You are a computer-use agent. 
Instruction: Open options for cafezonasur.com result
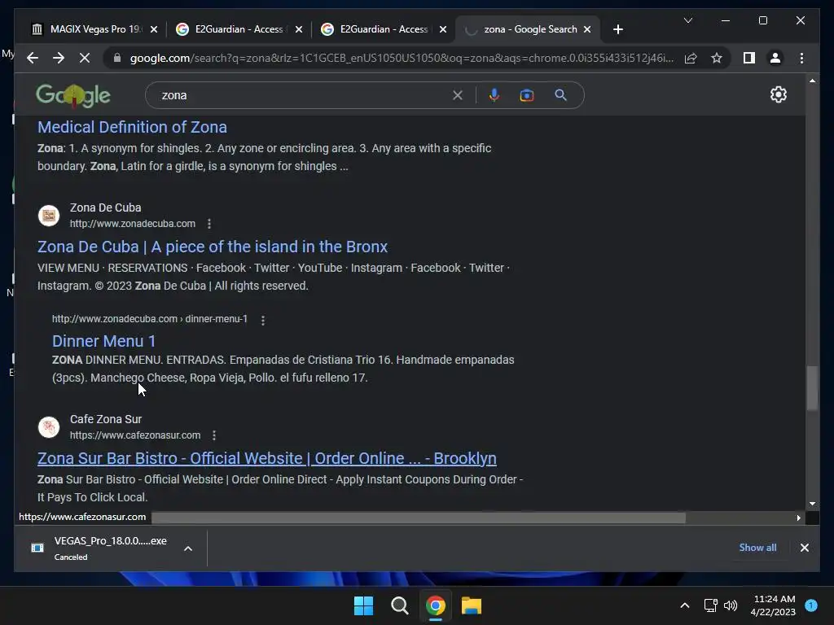tap(214, 435)
